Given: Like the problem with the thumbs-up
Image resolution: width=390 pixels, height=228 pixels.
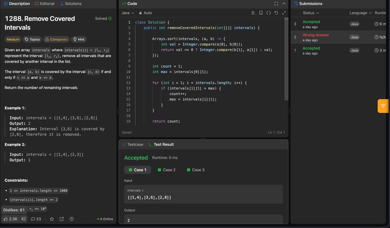Looking at the screenshot, I should 7,219.
